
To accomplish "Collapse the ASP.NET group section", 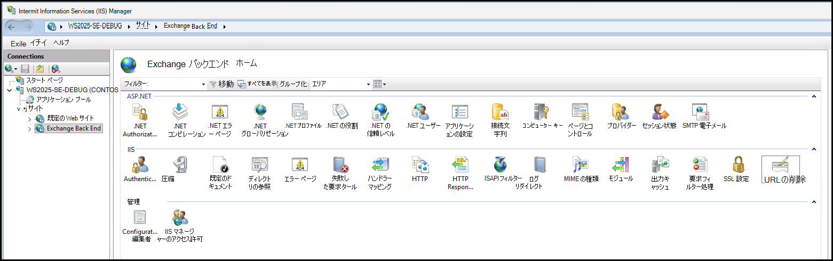I will tap(814, 97).
